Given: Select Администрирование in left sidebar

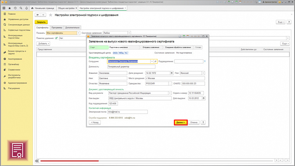Looking at the screenshot, I should coord(17,83).
